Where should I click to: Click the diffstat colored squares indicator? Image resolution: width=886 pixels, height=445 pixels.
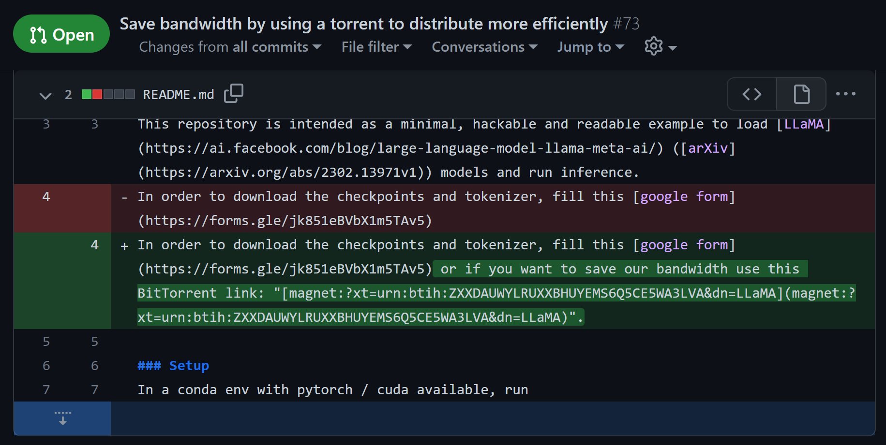click(x=108, y=94)
